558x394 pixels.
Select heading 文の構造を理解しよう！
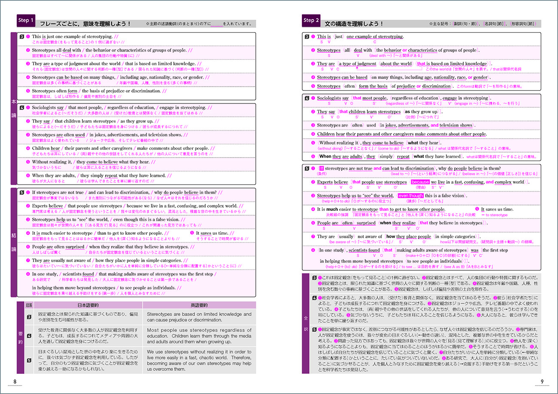355,24
